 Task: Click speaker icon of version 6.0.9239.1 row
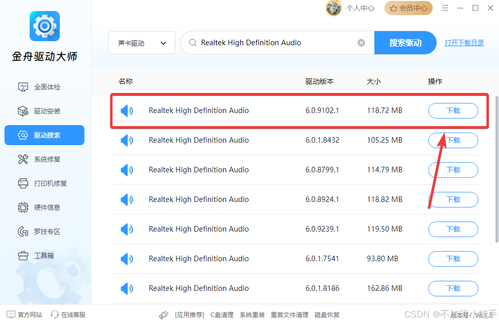pos(127,229)
